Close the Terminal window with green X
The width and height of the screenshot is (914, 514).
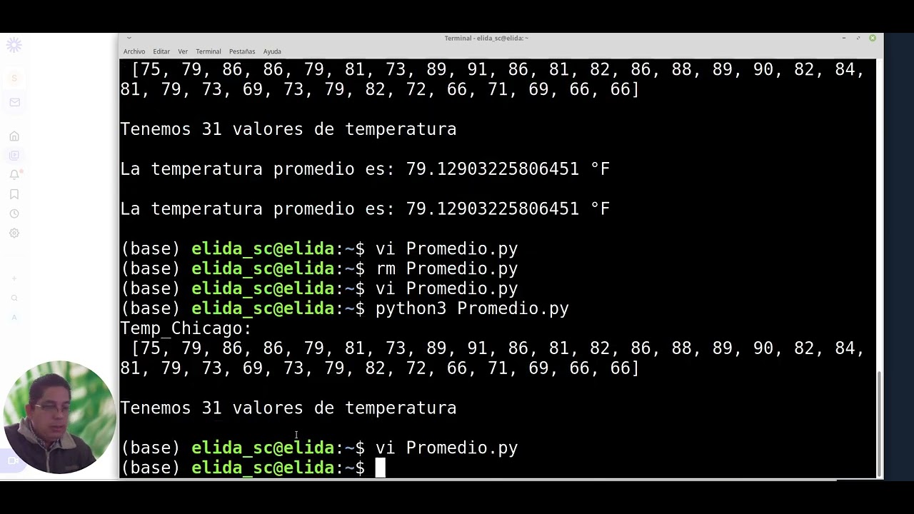(873, 38)
